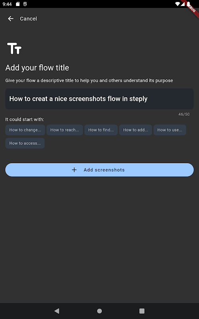Click the 'Add your flow title' heading
Screen dimensions: 199x319
pos(37,68)
